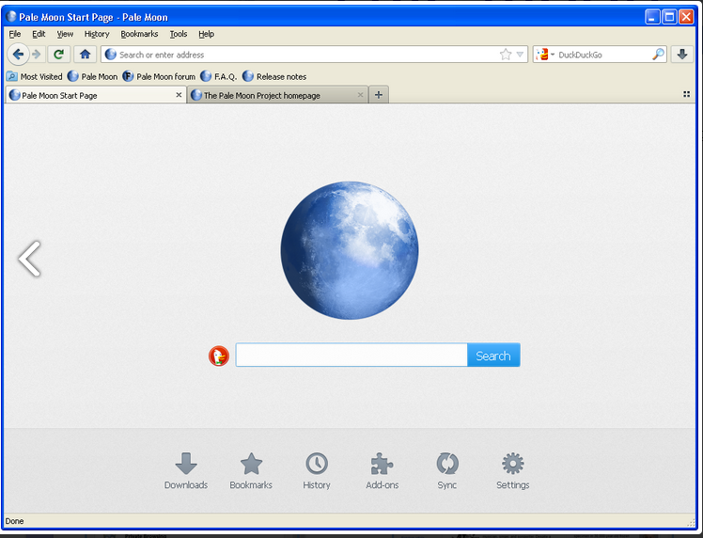Expand the address bar history dropdown arrow
Viewport: 703px width, 538px height.
coord(520,55)
